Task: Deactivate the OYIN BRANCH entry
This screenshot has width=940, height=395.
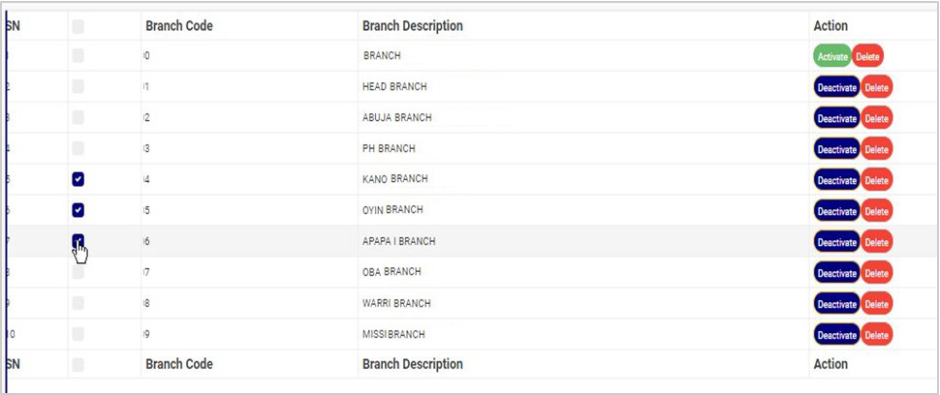Action: point(836,212)
